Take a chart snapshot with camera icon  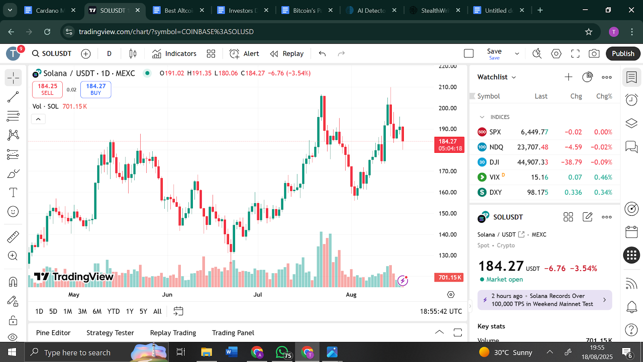(594, 53)
